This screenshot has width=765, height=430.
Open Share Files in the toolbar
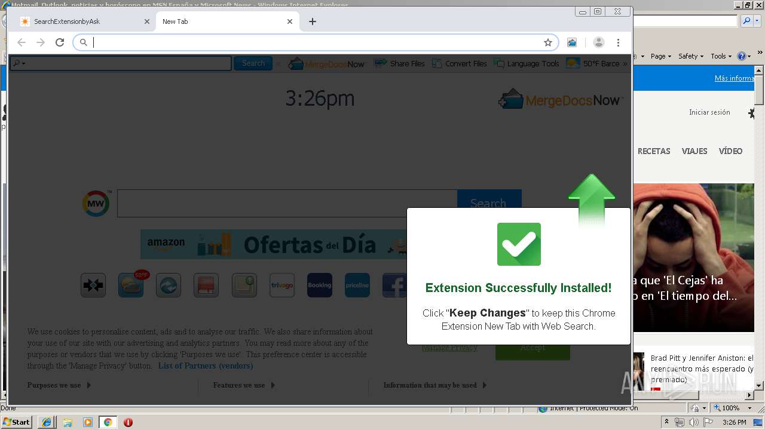click(x=399, y=63)
